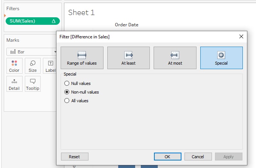The image size is (256, 168).
Task: Select the Range of values filter icon
Action: coord(82,55)
